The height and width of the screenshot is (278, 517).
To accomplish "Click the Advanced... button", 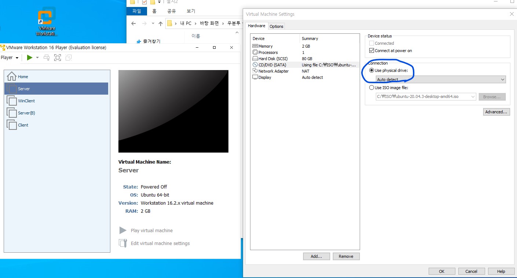I will [496, 112].
